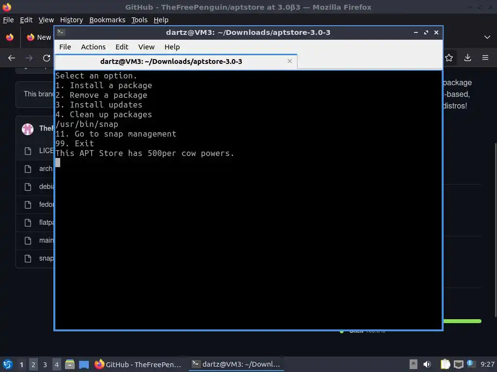Open Firefox's Bookmarks menu

point(107,20)
